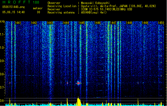This screenshot has height=106, width=167.
Task: Click the meteor count value 30
Action: (38, 12)
